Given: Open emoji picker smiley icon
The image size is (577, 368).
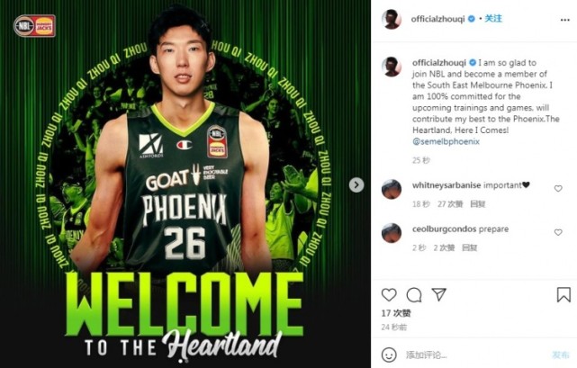Looking at the screenshot, I should pos(389,355).
